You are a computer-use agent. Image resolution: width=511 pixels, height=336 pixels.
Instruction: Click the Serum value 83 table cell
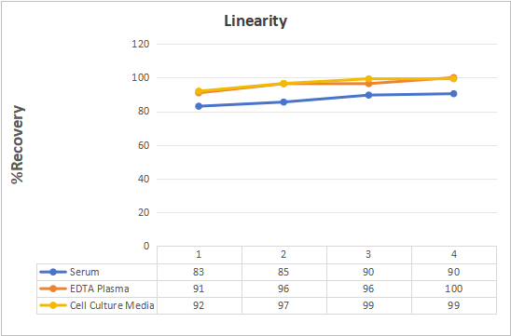click(200, 272)
